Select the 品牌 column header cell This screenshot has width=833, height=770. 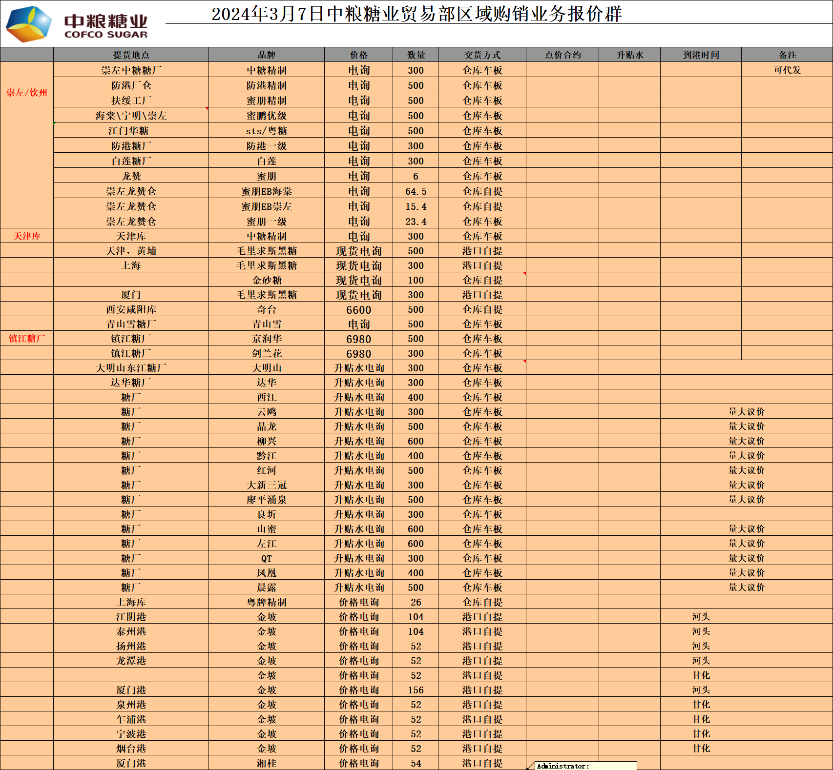(266, 55)
